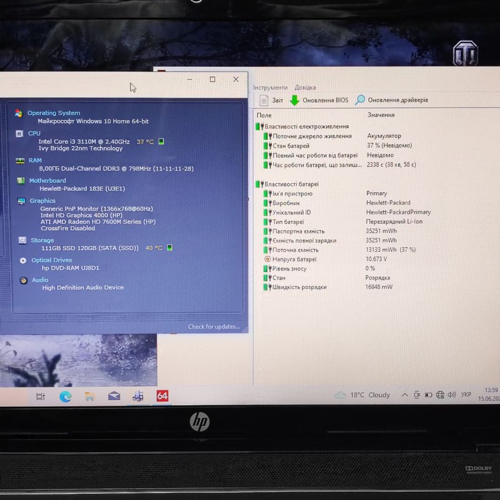Click the Значення column header
Screen dimensions: 500x500
point(381,115)
